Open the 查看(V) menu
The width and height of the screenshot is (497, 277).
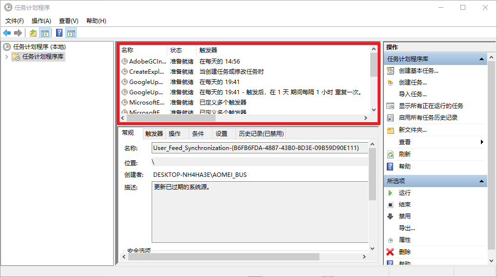pyautogui.click(x=69, y=21)
